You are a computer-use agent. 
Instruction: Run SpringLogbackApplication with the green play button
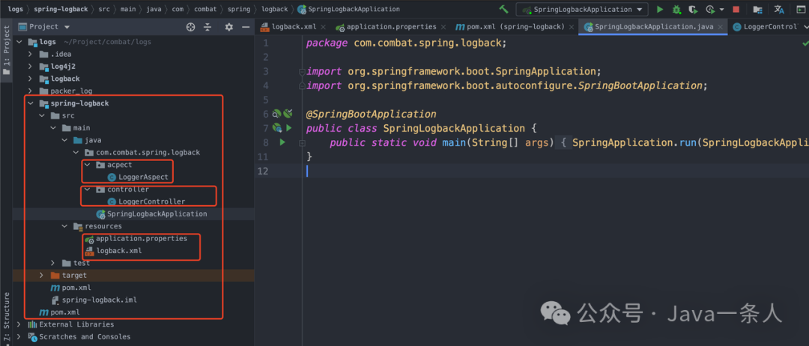tap(660, 10)
